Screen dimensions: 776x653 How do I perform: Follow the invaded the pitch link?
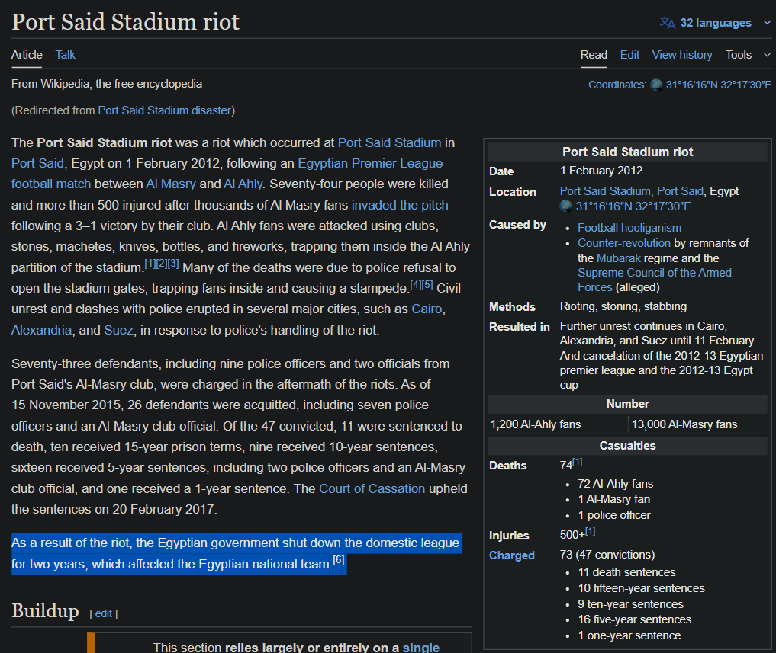point(400,205)
